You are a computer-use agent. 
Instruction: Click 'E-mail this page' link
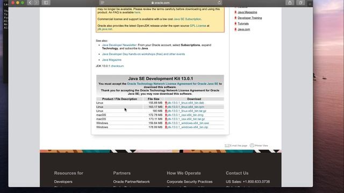tap(239, 146)
